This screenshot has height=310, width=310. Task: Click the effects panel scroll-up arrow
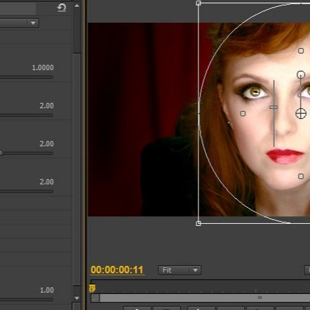coord(77,6)
